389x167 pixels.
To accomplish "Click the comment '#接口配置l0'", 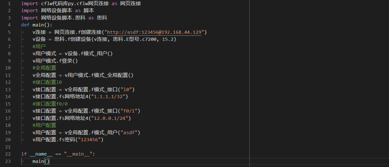I will (47, 82).
